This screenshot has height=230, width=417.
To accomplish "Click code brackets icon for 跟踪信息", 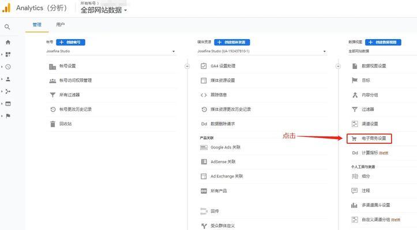I will click(x=204, y=95).
